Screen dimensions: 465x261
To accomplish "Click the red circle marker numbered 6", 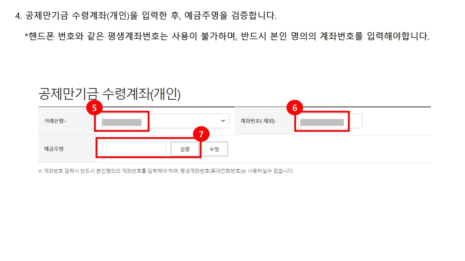I will (x=295, y=108).
